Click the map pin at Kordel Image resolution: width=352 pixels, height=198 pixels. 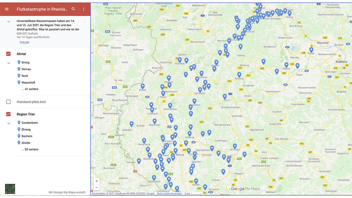[x=196, y=181]
